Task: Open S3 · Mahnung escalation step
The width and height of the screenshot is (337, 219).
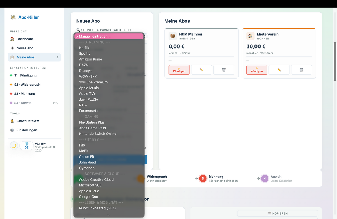Action: click(x=34, y=94)
